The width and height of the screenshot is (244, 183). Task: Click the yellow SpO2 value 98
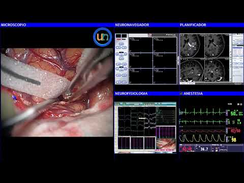tap(234, 140)
